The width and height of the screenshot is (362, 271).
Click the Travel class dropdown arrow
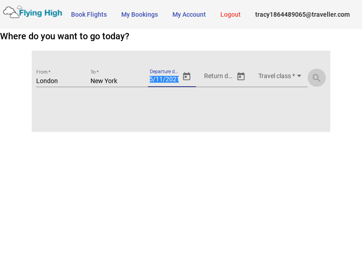(299, 76)
